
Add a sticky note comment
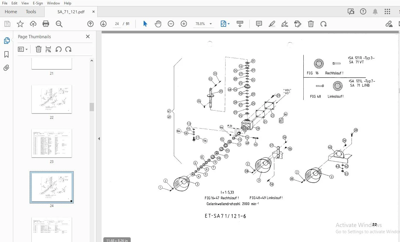point(259,24)
